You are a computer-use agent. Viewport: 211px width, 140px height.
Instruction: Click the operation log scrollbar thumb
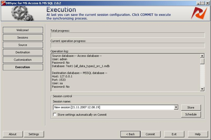coord(202,61)
